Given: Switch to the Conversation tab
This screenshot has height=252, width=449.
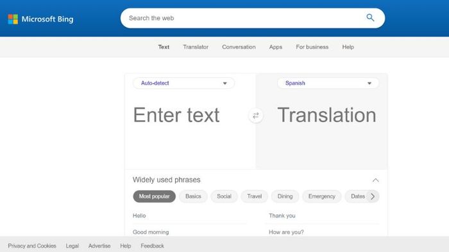Looking at the screenshot, I should (239, 47).
